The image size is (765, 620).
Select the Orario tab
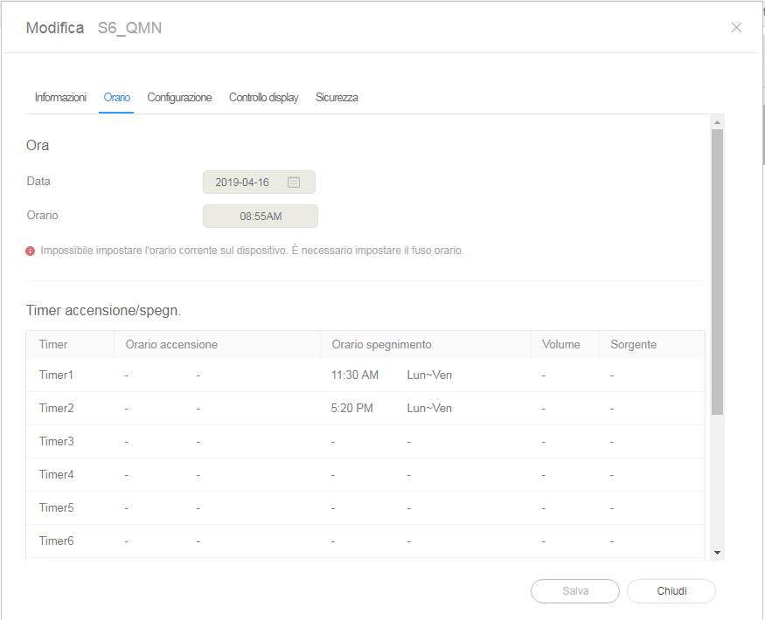coord(116,98)
